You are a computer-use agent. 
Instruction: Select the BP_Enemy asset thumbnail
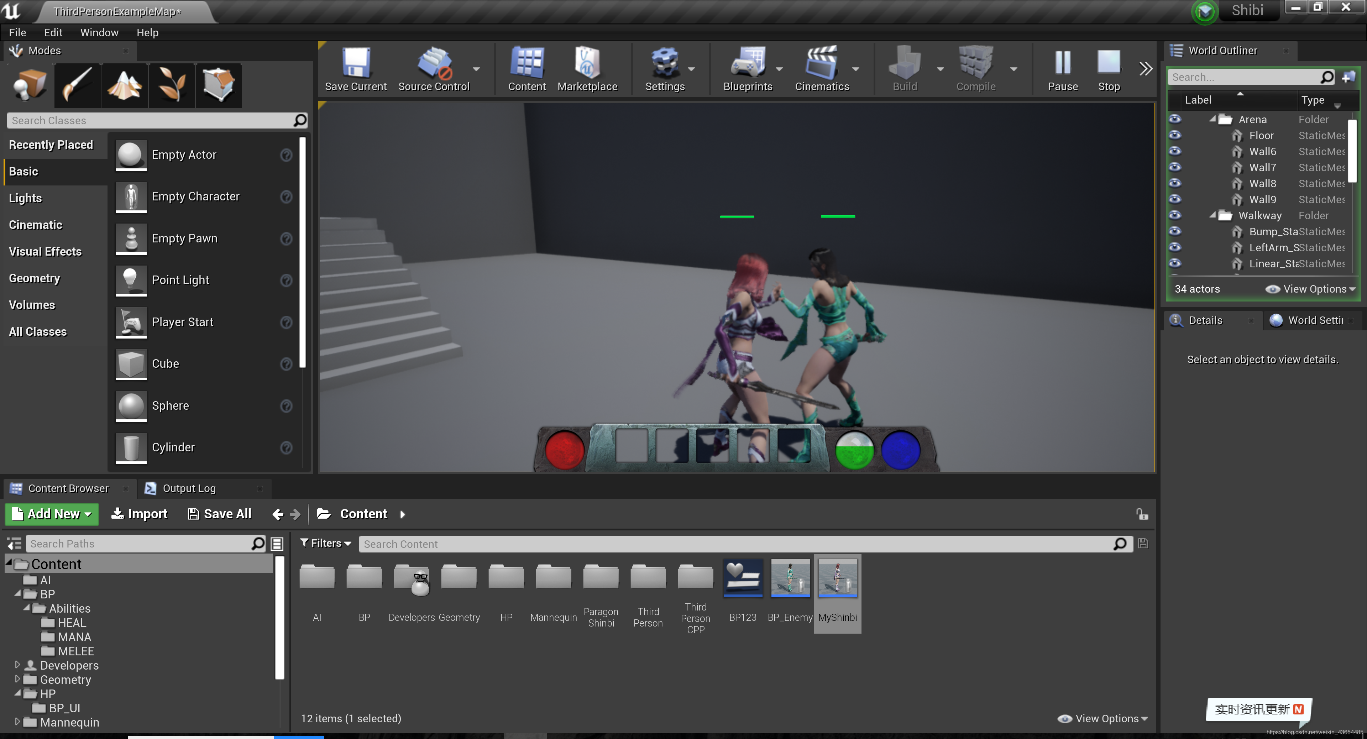(x=790, y=578)
